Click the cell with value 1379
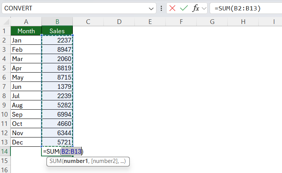Viewport: 282px width, 173px height. (57, 86)
